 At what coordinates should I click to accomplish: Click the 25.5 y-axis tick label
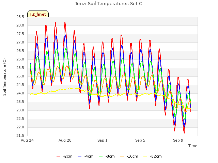point(20,68)
